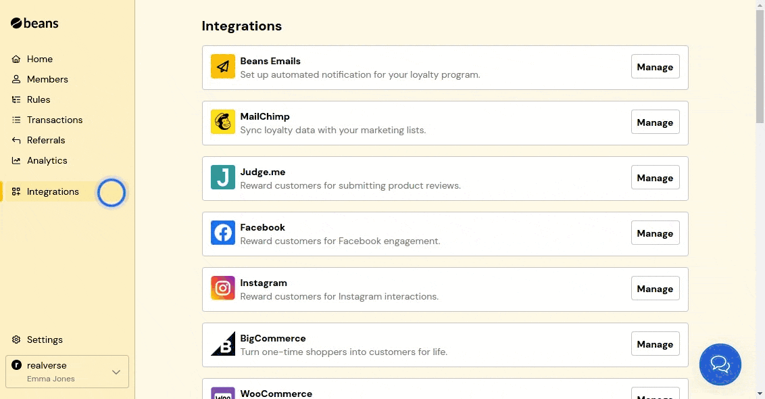The height and width of the screenshot is (399, 765).
Task: Click the scrollbar down arrow
Action: 760,394
